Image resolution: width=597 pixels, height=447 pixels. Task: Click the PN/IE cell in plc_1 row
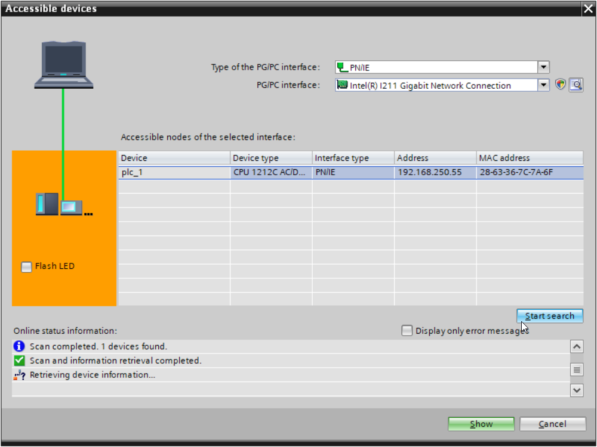[353, 172]
